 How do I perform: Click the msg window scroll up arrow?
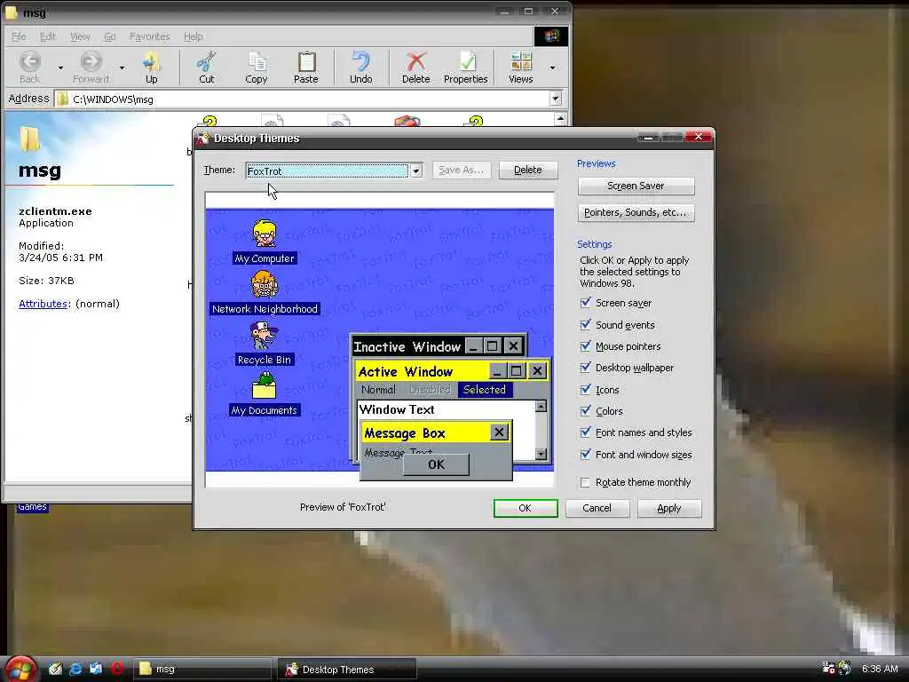[560, 120]
